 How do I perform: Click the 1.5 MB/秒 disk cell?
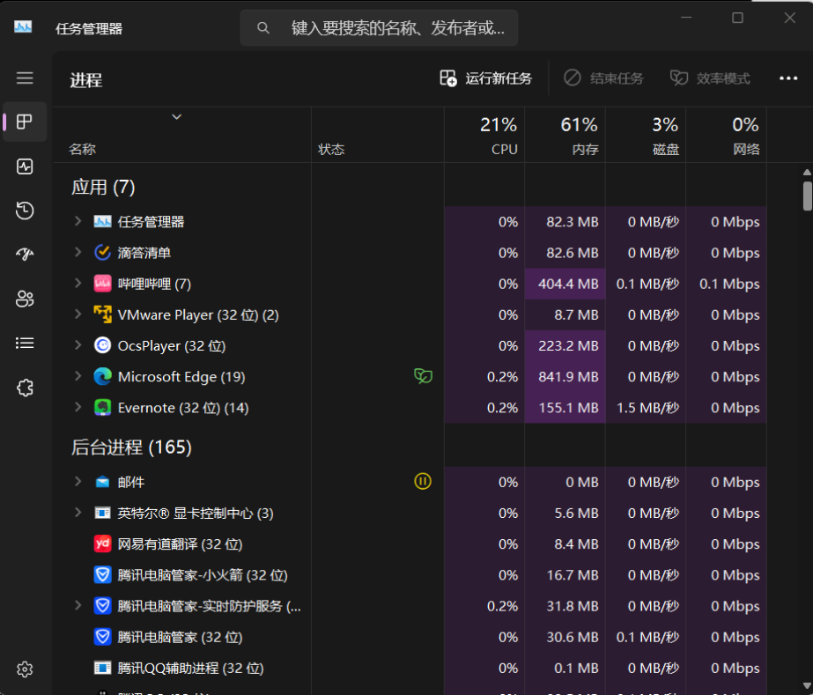[646, 408]
